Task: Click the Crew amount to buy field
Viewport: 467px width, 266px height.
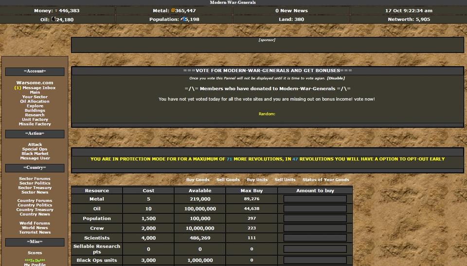Action: [x=315, y=228]
